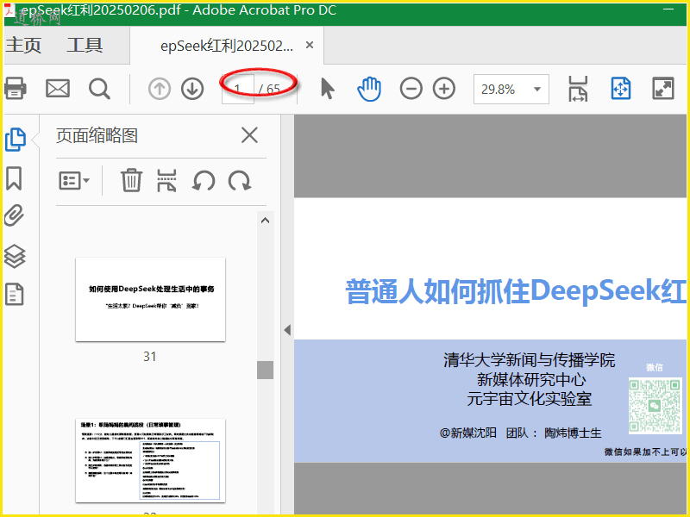This screenshot has height=517, width=690.
Task: Open the Content document panel icon
Action: (14, 294)
